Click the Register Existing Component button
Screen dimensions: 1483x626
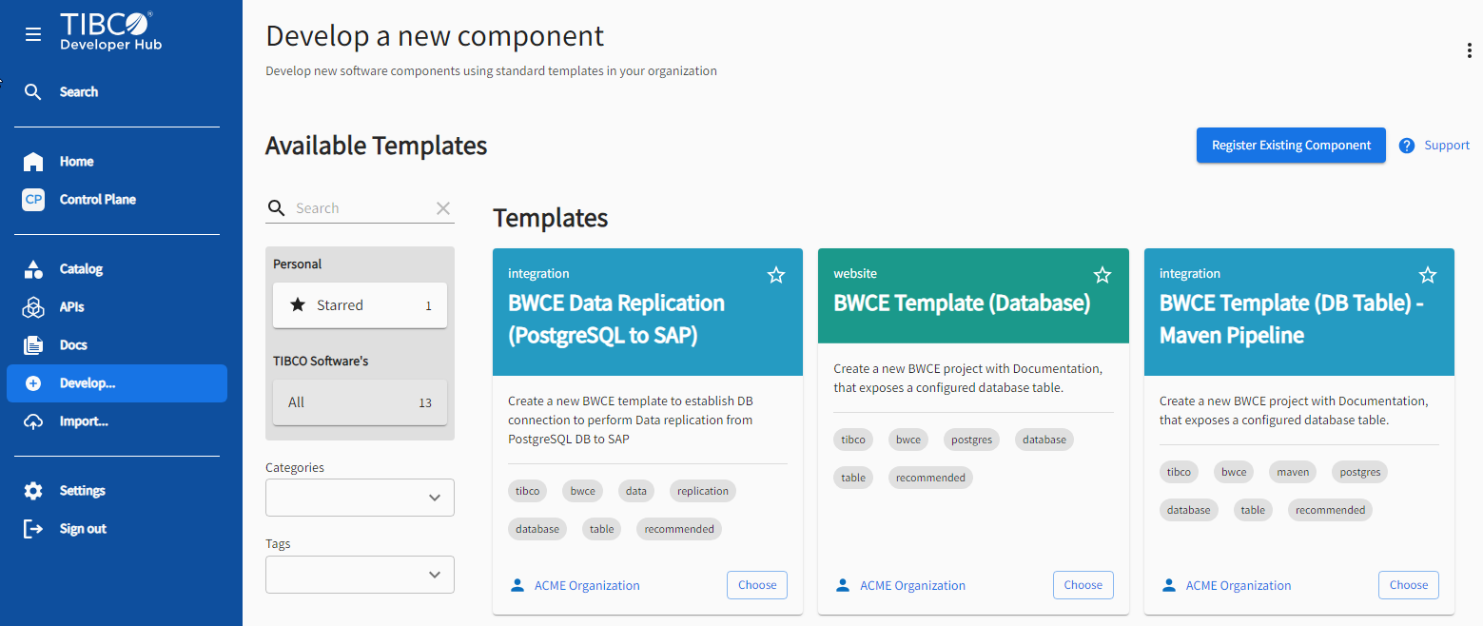(1291, 146)
